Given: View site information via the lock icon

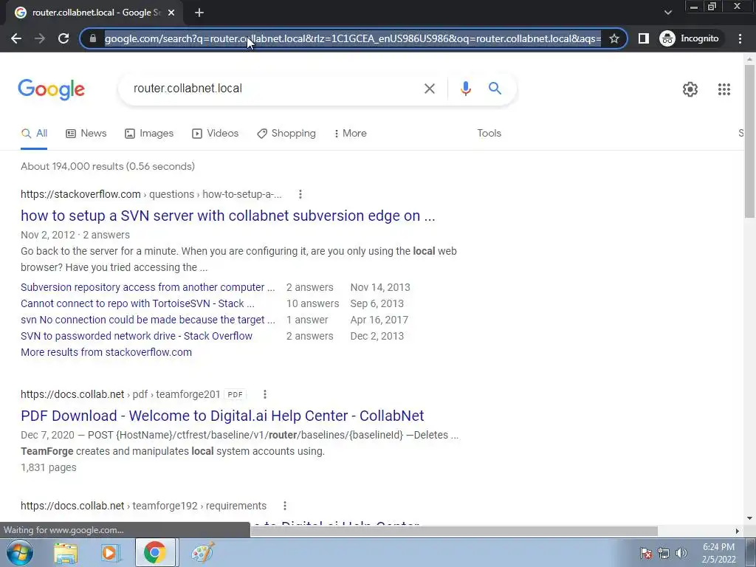Looking at the screenshot, I should pyautogui.click(x=94, y=38).
